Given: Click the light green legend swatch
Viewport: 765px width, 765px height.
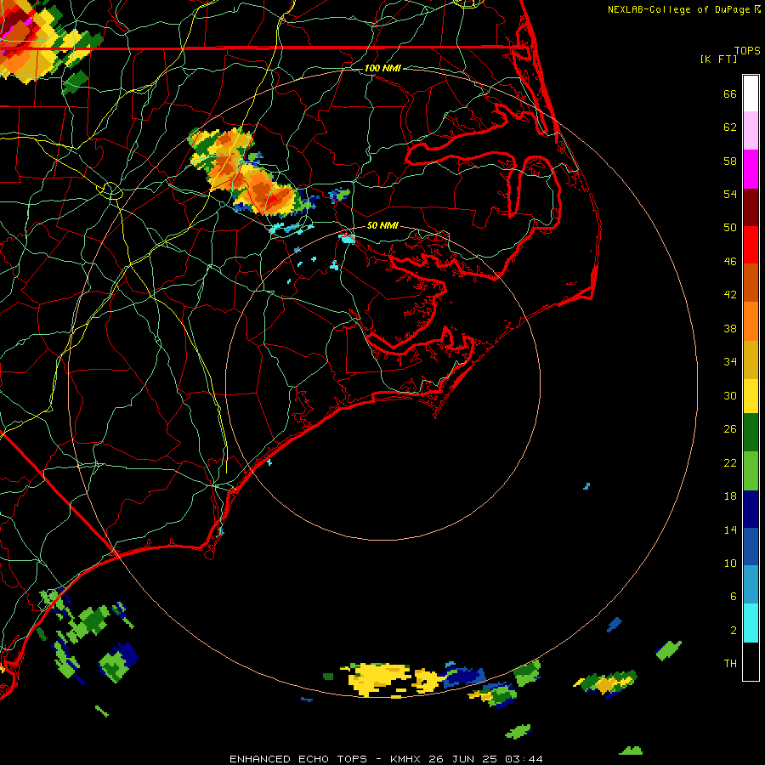Looking at the screenshot, I should coord(751,471).
